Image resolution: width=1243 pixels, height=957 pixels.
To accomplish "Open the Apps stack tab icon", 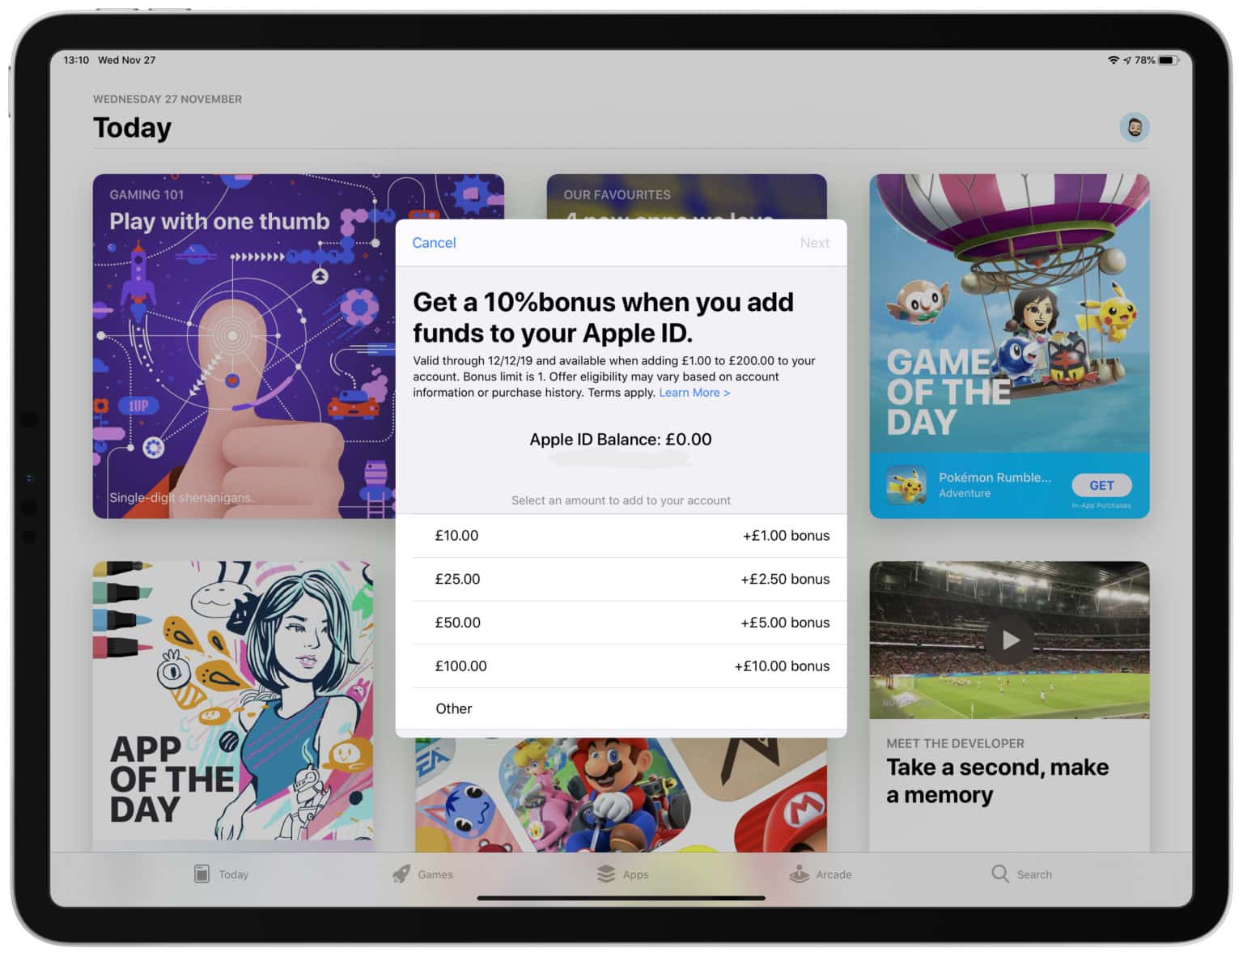I will 605,874.
